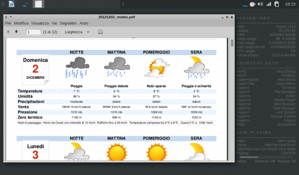Open the Aiuto menu

[84, 23]
